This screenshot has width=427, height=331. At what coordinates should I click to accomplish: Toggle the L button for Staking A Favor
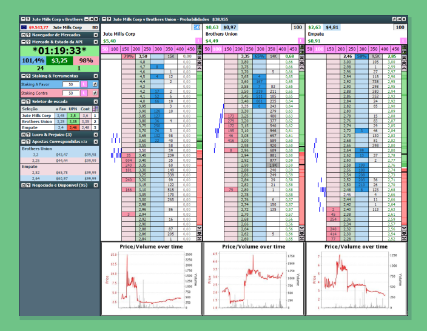[x=84, y=84]
